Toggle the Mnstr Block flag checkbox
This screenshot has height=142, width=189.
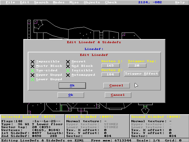[x=32, y=66]
